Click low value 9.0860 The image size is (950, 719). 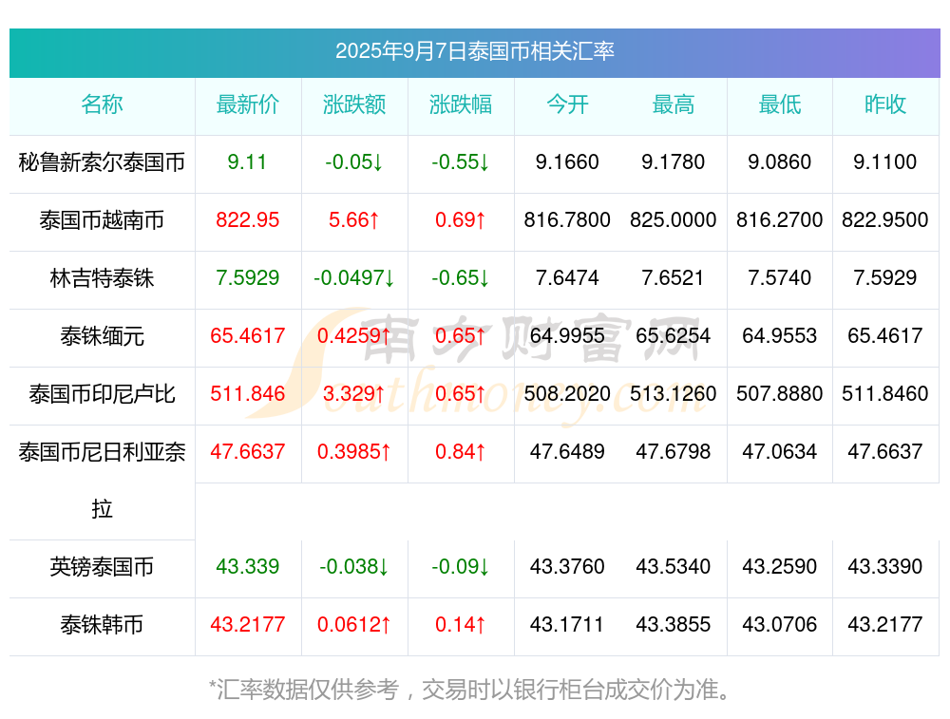780,162
